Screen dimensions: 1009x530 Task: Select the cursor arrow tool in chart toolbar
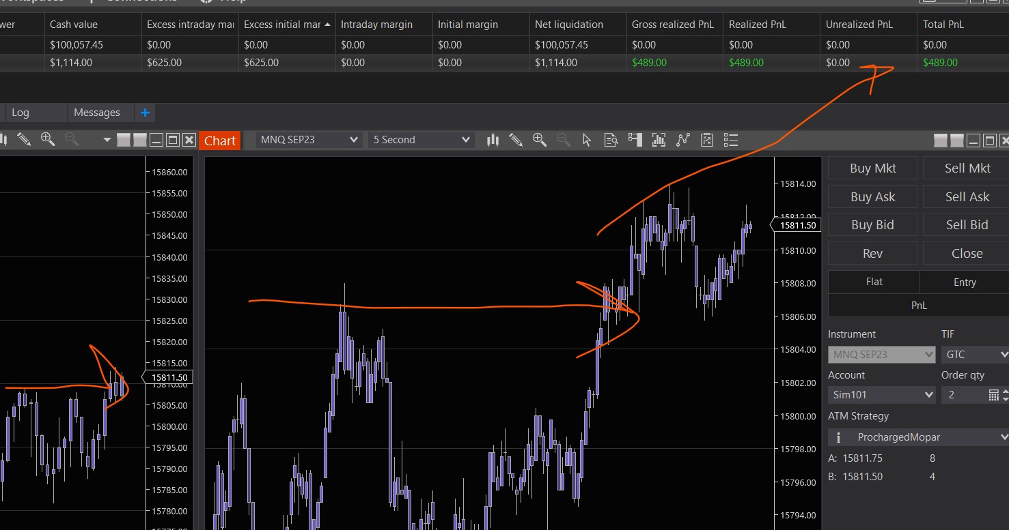pyautogui.click(x=587, y=140)
